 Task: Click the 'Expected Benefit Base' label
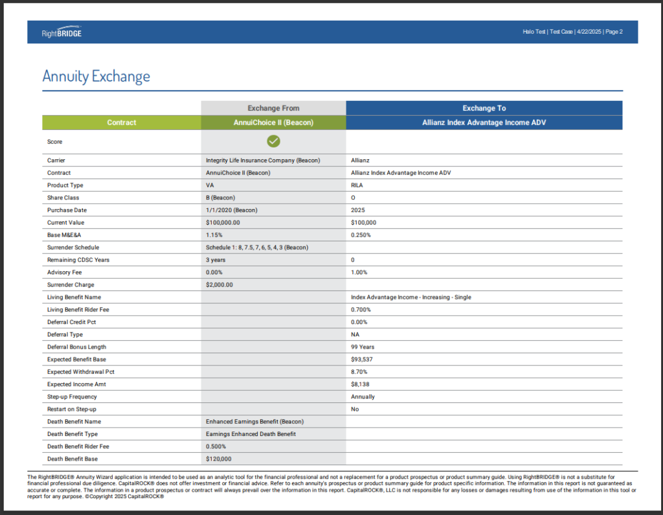coord(76,360)
